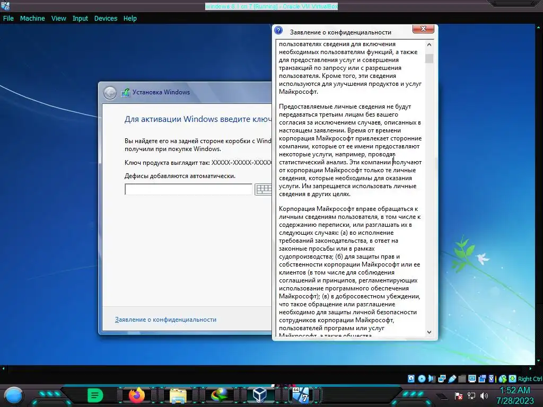Open Internet Download Manager taskbar icon
The image size is (543, 407).
[x=219, y=395]
